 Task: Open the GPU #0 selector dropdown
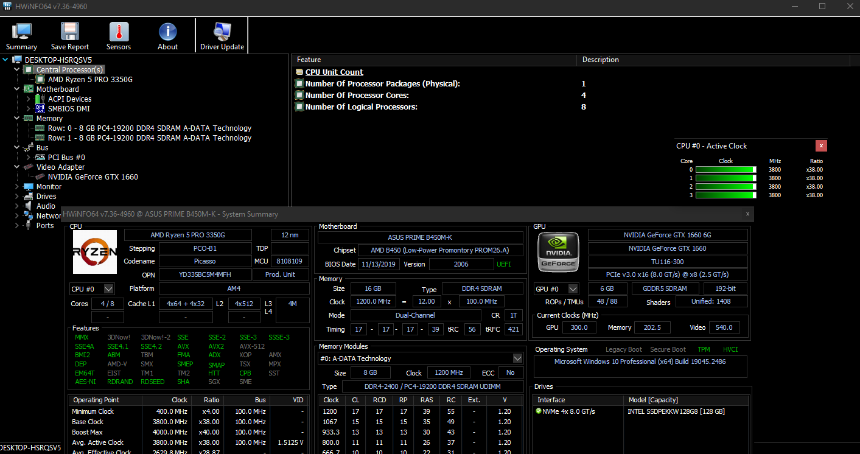click(x=572, y=288)
